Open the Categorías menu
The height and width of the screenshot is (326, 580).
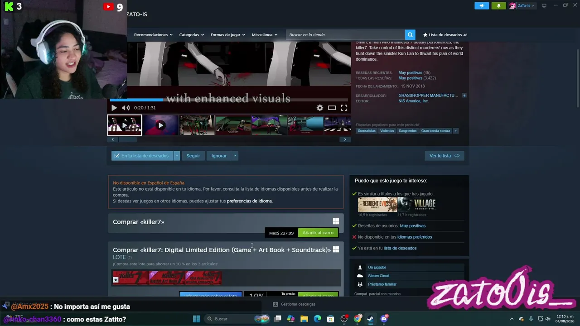[x=192, y=35]
